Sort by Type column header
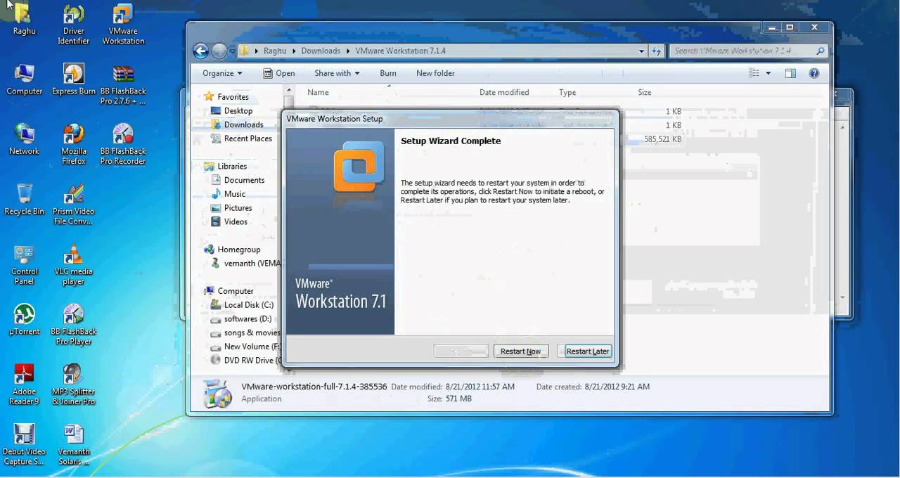The height and width of the screenshot is (478, 900). coord(567,92)
